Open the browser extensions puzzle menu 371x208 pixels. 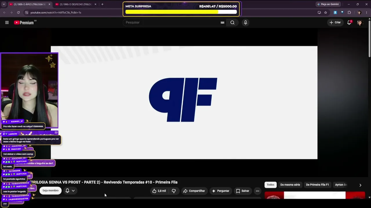tap(349, 12)
